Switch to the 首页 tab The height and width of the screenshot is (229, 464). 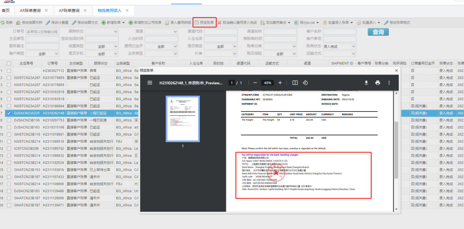click(6, 10)
